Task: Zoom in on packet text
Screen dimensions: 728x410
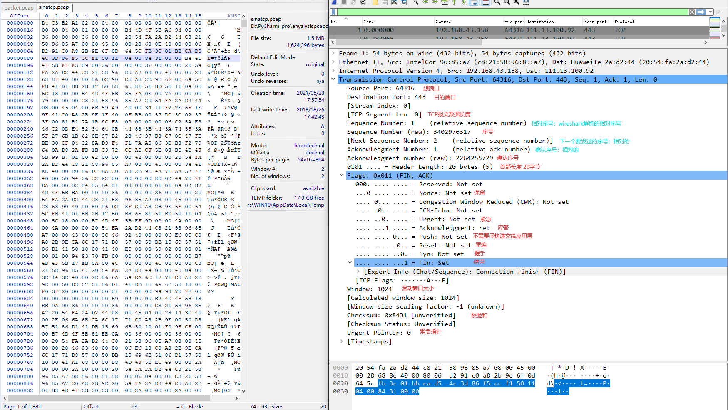Action: [497, 2]
